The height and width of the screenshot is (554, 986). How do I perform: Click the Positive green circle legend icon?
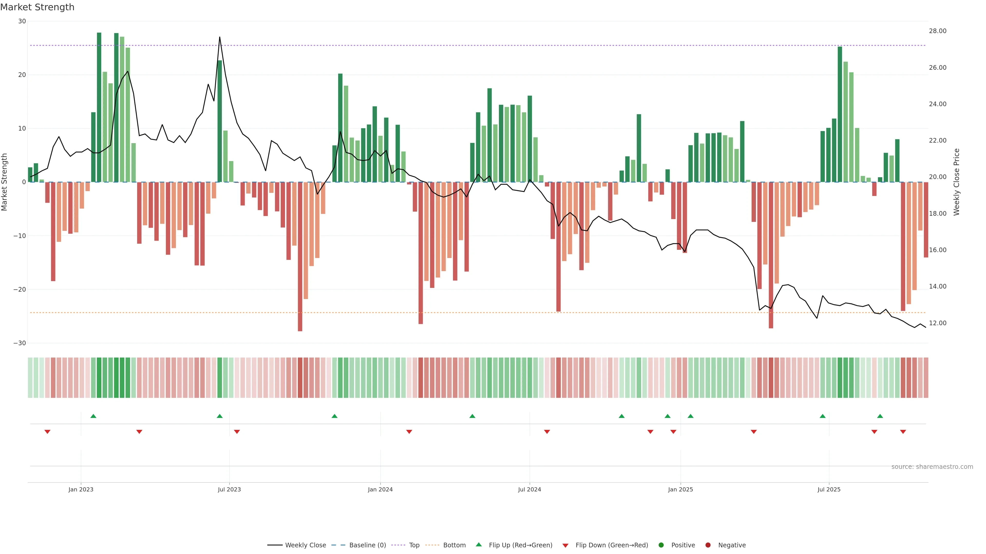661,545
